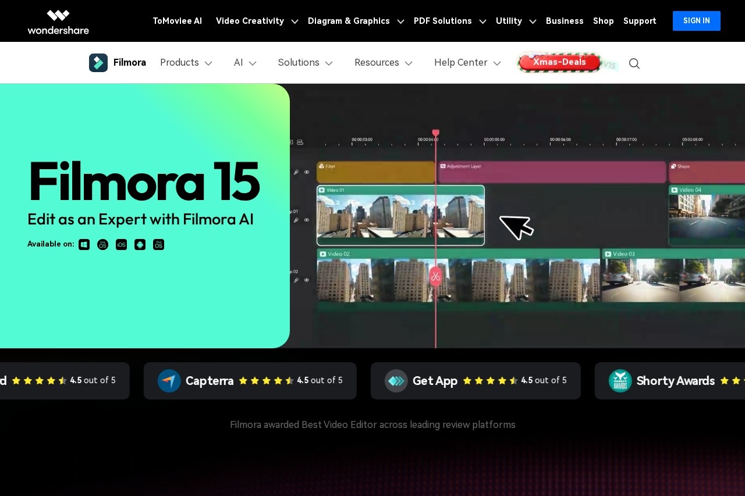745x496 pixels.
Task: Click the SIGN IN button
Action: (697, 21)
